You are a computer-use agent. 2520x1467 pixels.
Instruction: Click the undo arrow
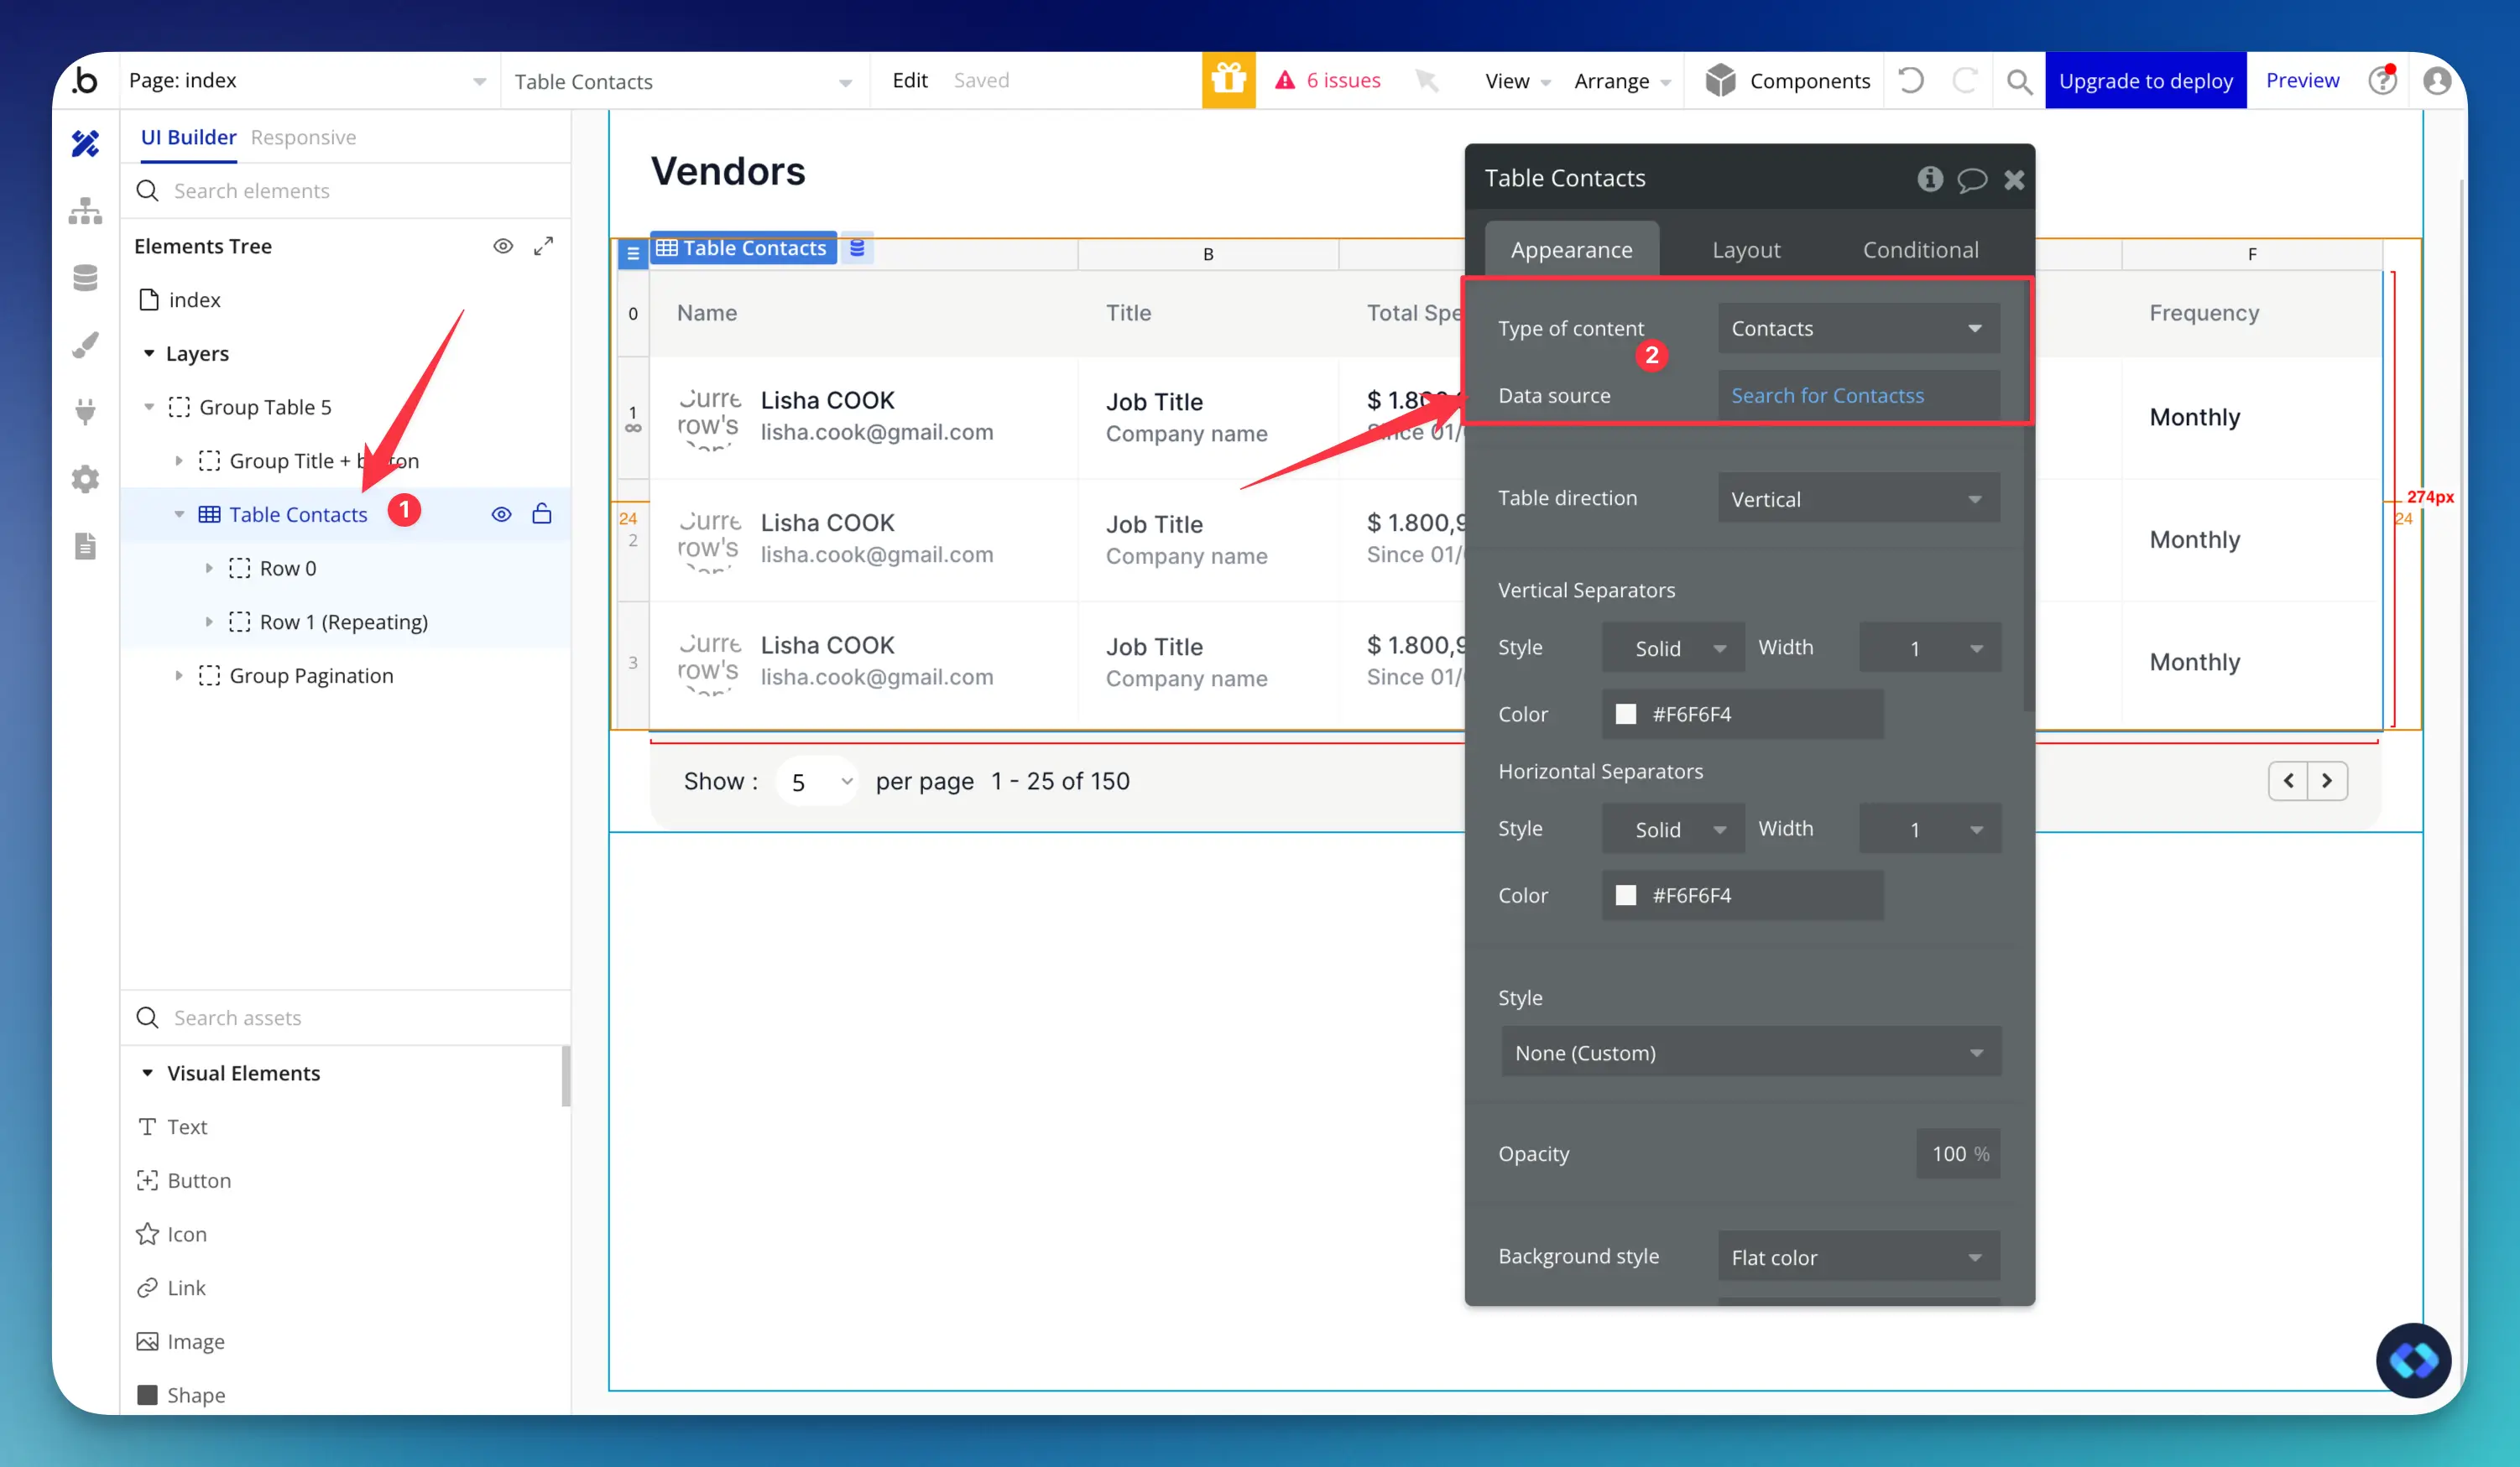(x=1910, y=80)
